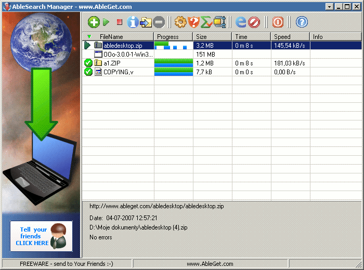Start download with the green play icon

pos(106,22)
